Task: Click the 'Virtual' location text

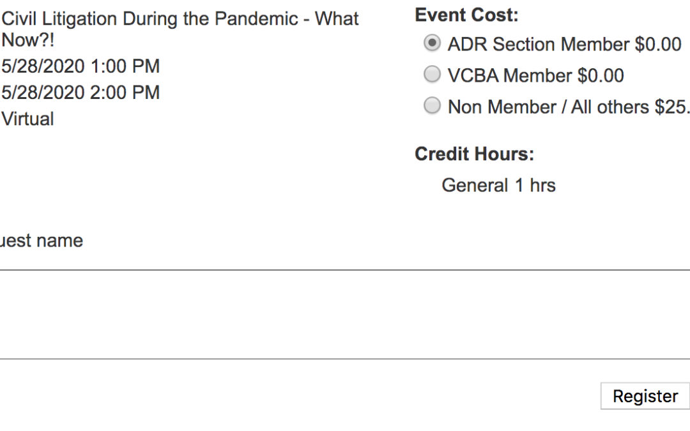Action: pos(27,119)
